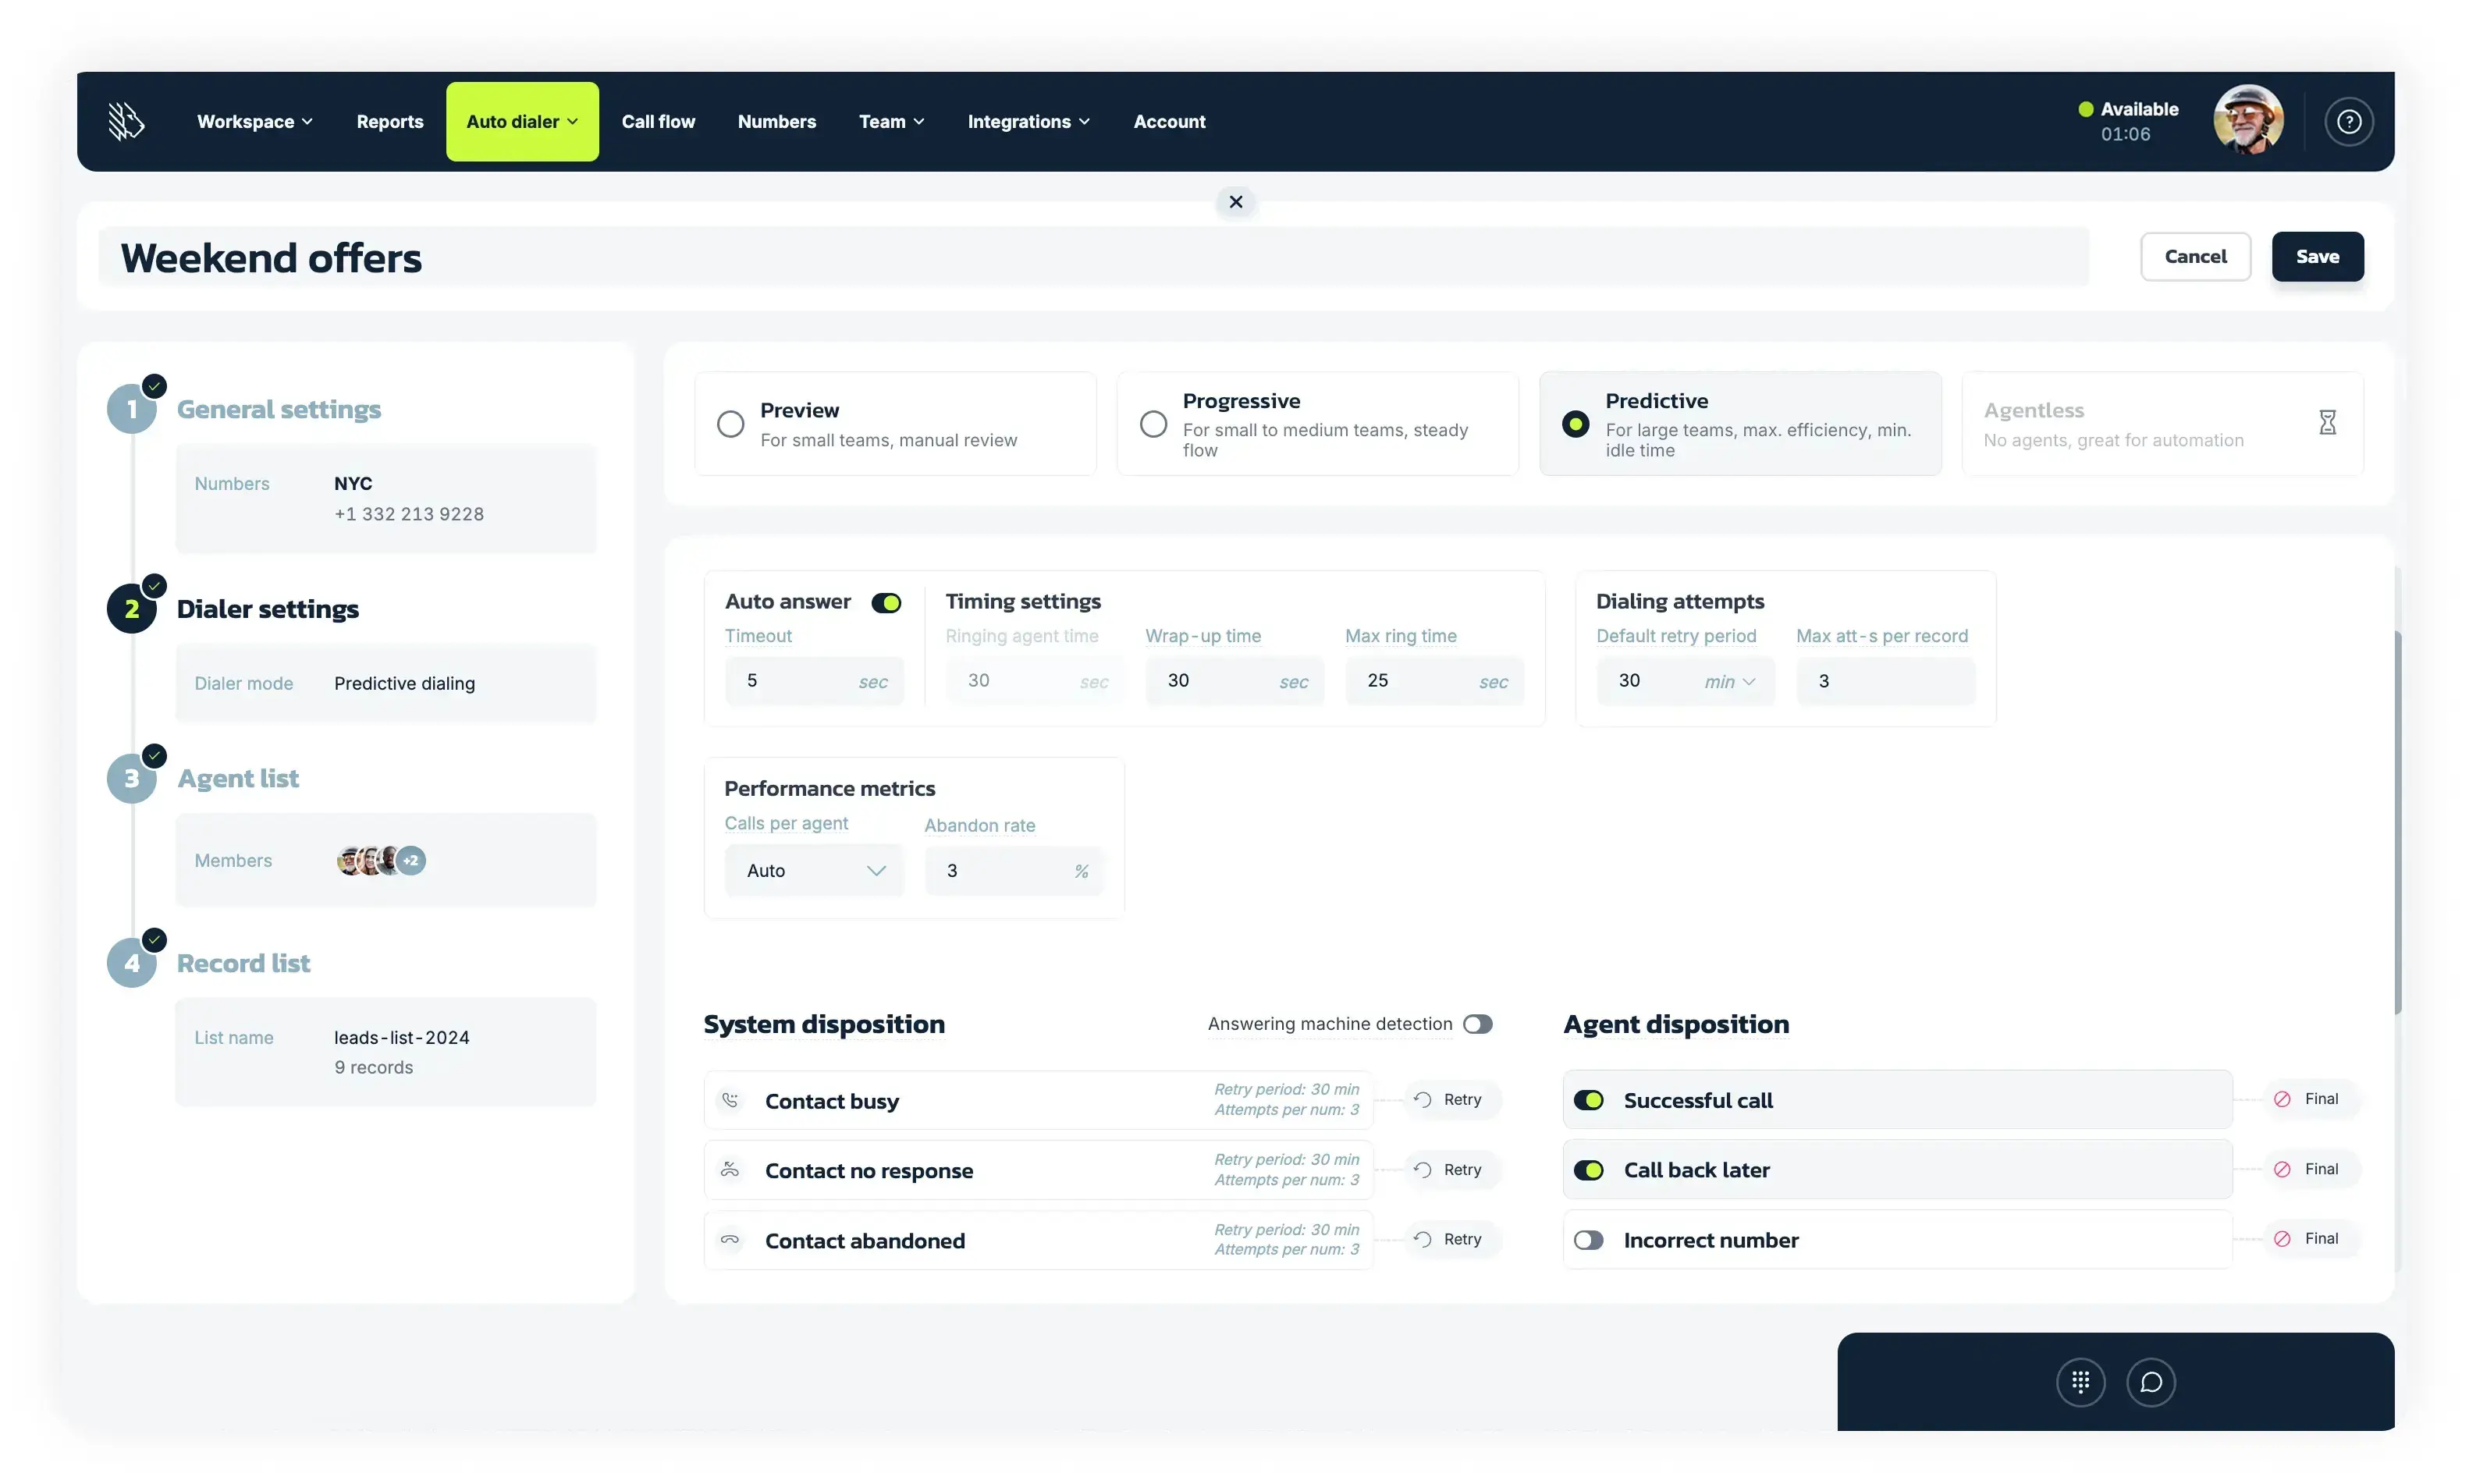Click the phone icon beside Contact busy

(x=730, y=1099)
